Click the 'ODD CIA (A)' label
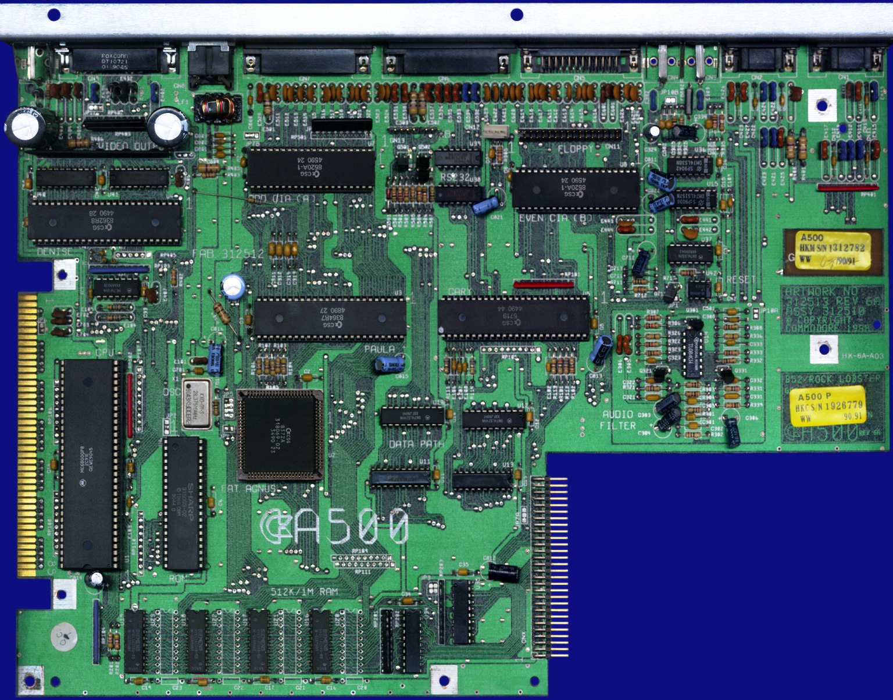 pos(282,198)
